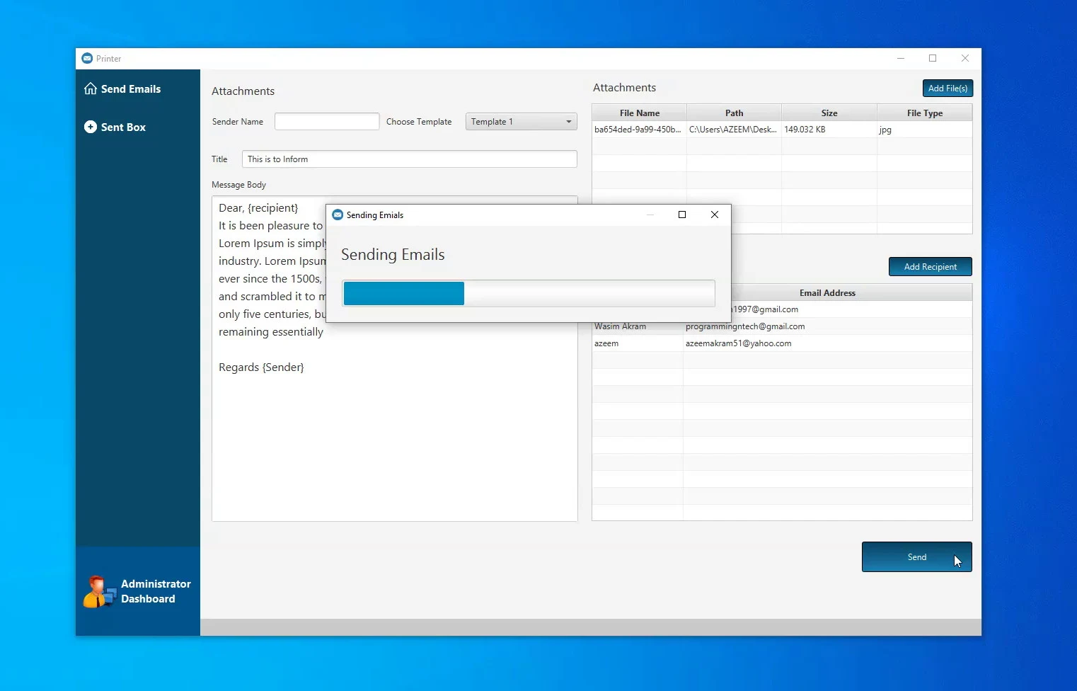The height and width of the screenshot is (691, 1077).
Task: Focus the Sender Name input field
Action: [327, 122]
